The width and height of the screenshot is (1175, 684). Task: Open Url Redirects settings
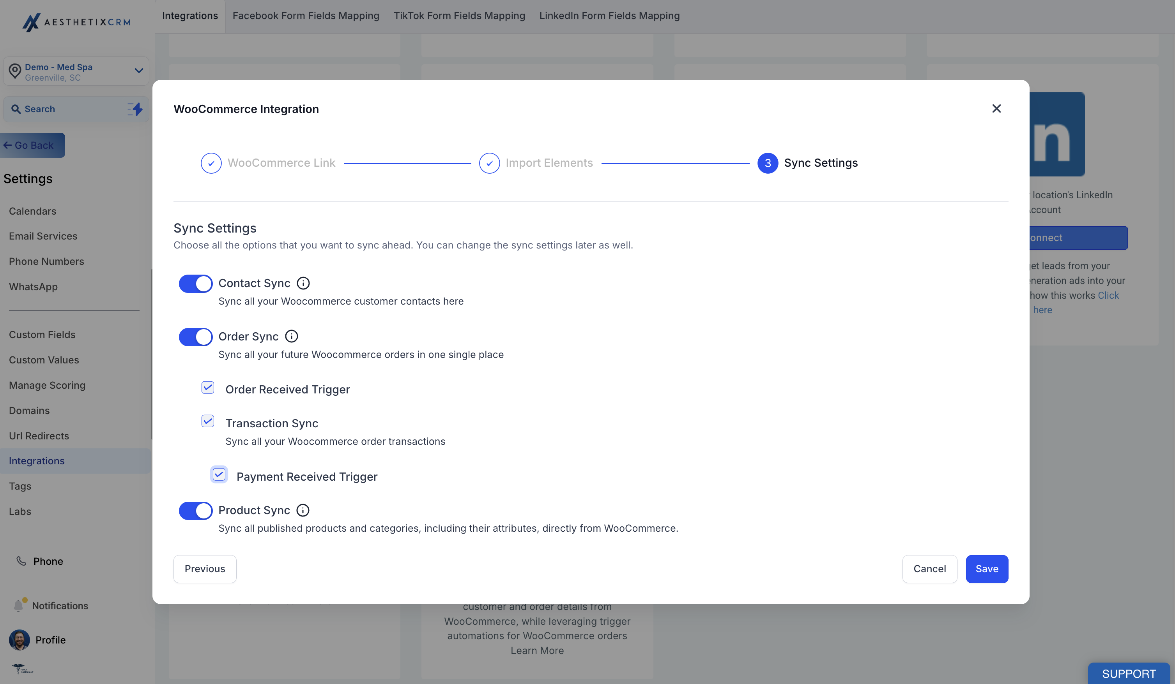point(39,435)
